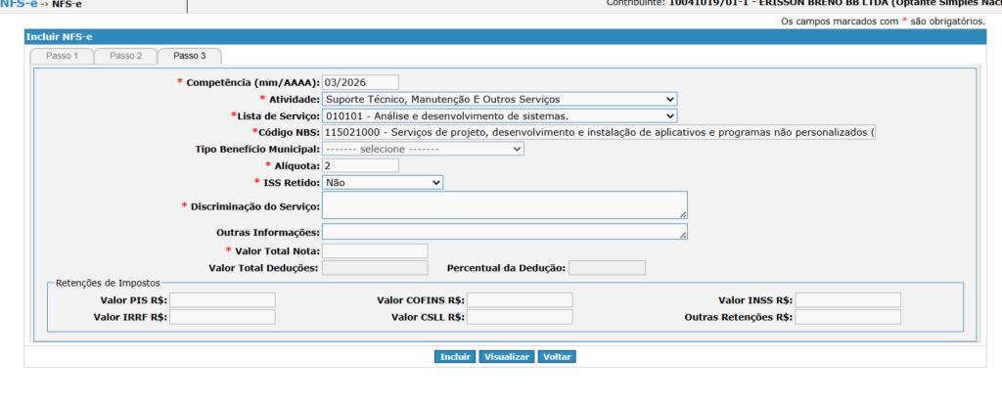Open Tipo Benefício Municipal dropdown
This screenshot has width=1002, height=405.
coord(423,149)
